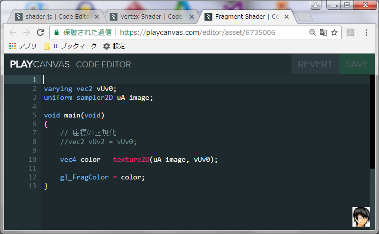Reload the page with the refresh icon
Viewport: 379px width, 234px height.
(x=40, y=32)
